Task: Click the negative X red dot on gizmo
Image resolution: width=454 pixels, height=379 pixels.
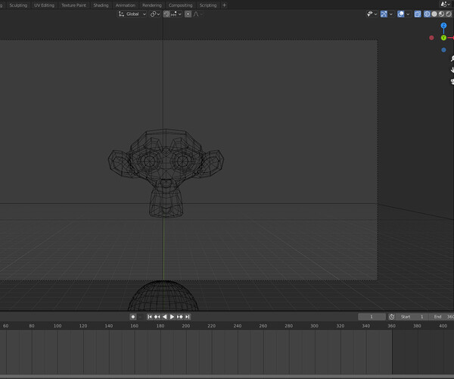Action: pos(431,38)
